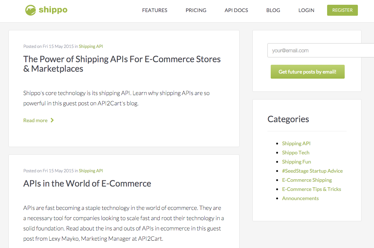
Task: Open the Announcements category
Action: (x=300, y=198)
